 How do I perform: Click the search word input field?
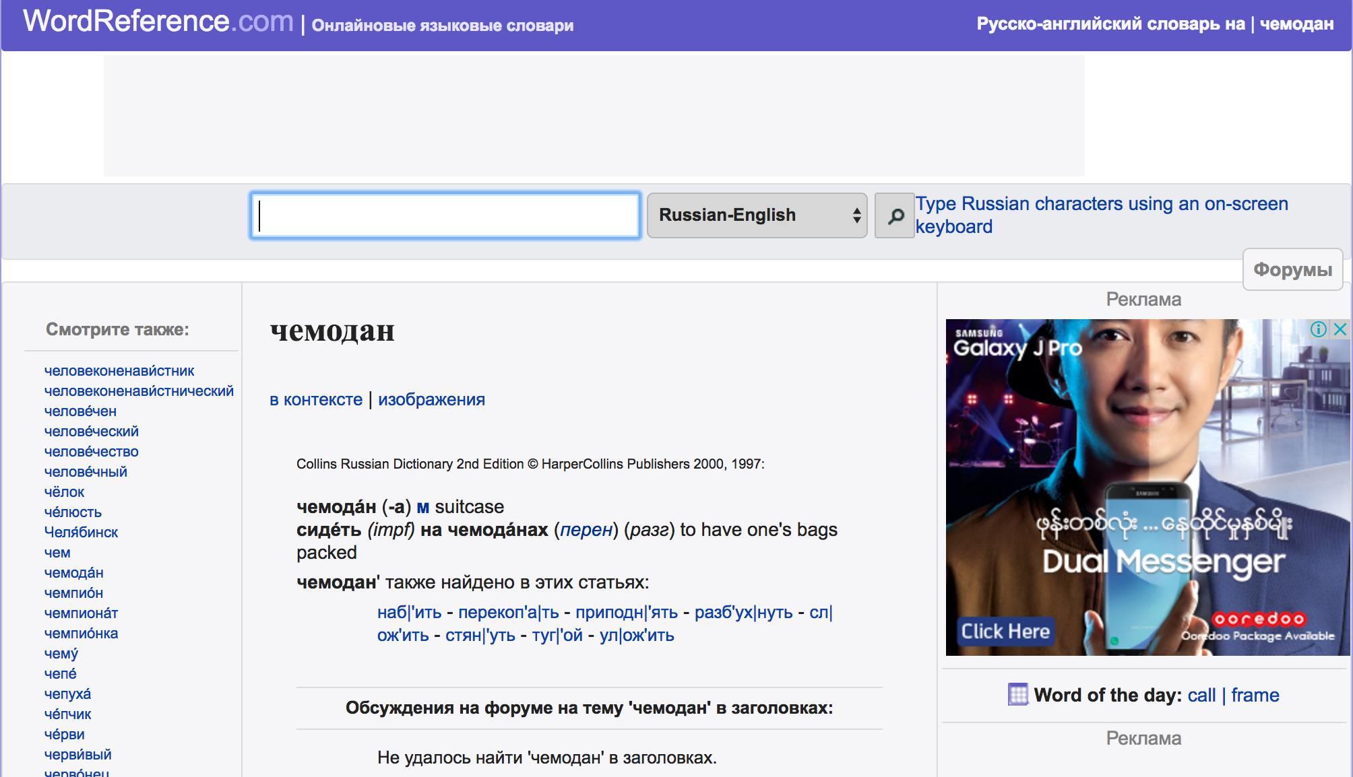pyautogui.click(x=445, y=215)
